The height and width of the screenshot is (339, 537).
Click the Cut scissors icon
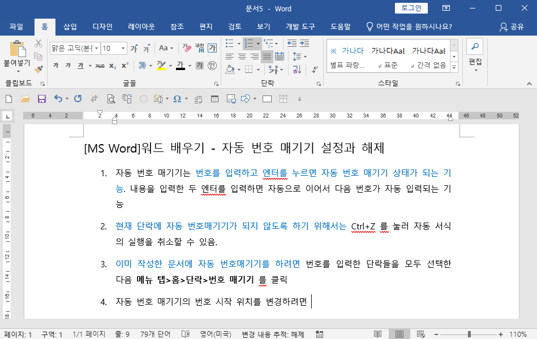[38, 44]
